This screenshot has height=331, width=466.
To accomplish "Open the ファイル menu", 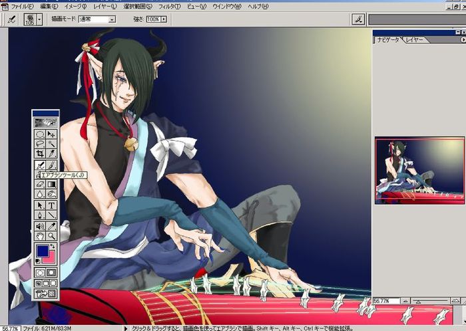I will click(22, 6).
